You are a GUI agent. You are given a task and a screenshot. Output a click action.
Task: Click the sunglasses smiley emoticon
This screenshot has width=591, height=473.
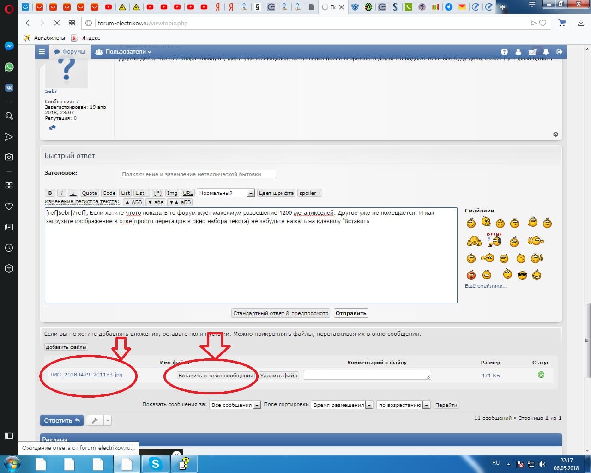[x=522, y=275]
